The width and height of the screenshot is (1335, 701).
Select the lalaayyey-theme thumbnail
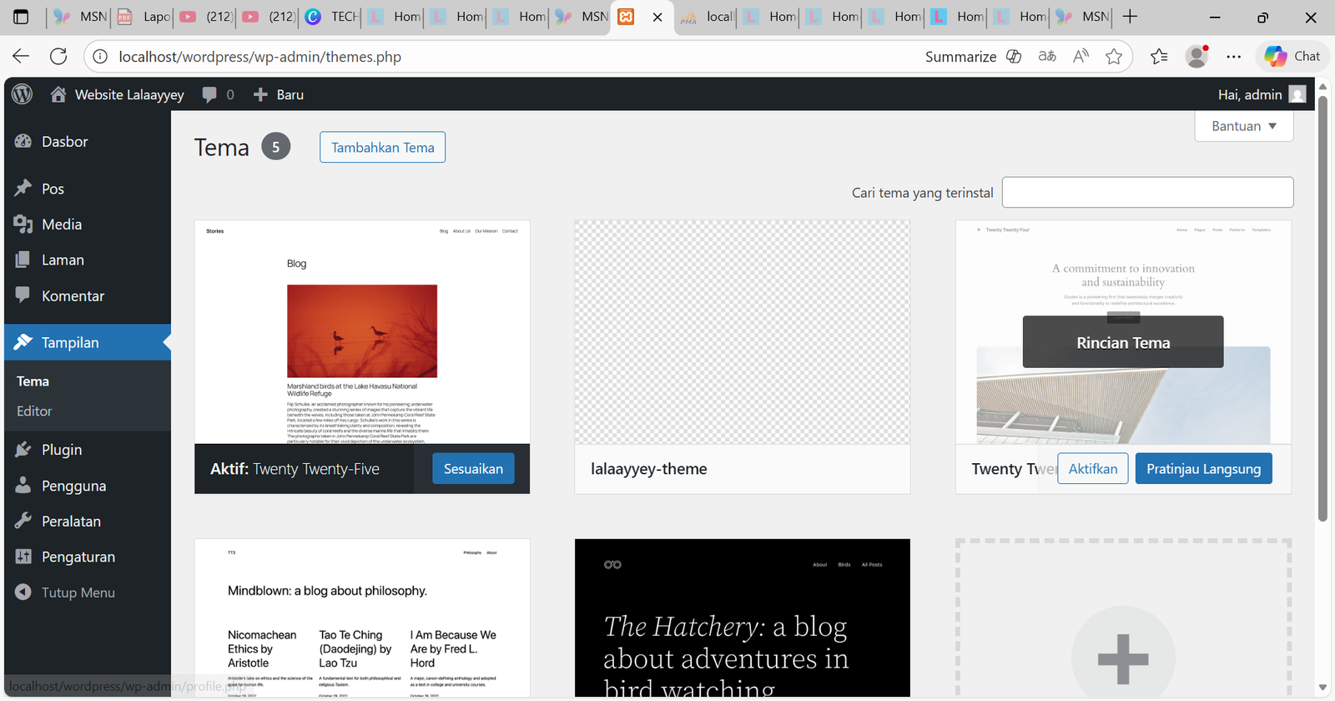click(742, 332)
